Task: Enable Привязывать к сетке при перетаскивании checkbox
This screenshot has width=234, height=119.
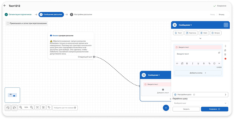Action: [x=8, y=23]
